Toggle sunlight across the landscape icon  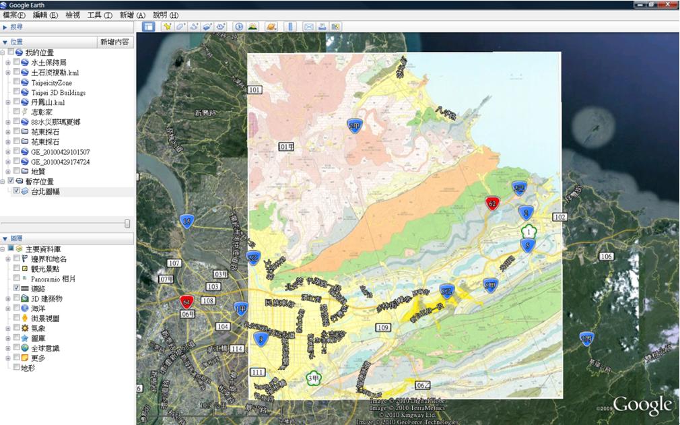(x=252, y=26)
